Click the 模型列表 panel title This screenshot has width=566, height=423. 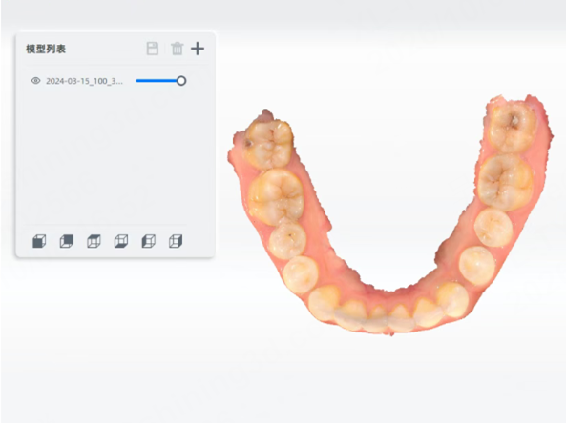(46, 49)
